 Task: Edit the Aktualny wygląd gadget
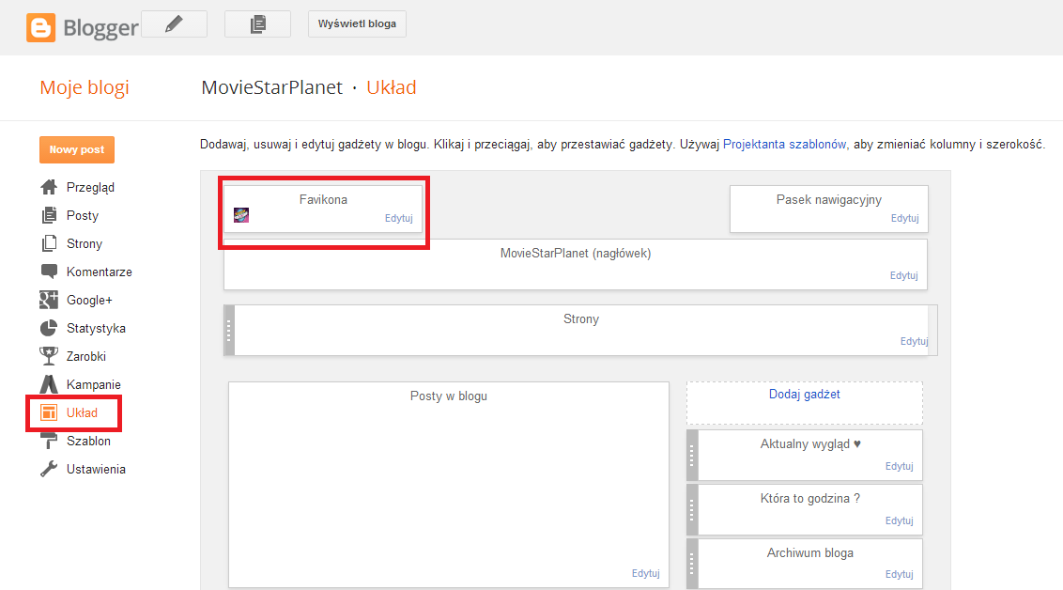[899, 466]
